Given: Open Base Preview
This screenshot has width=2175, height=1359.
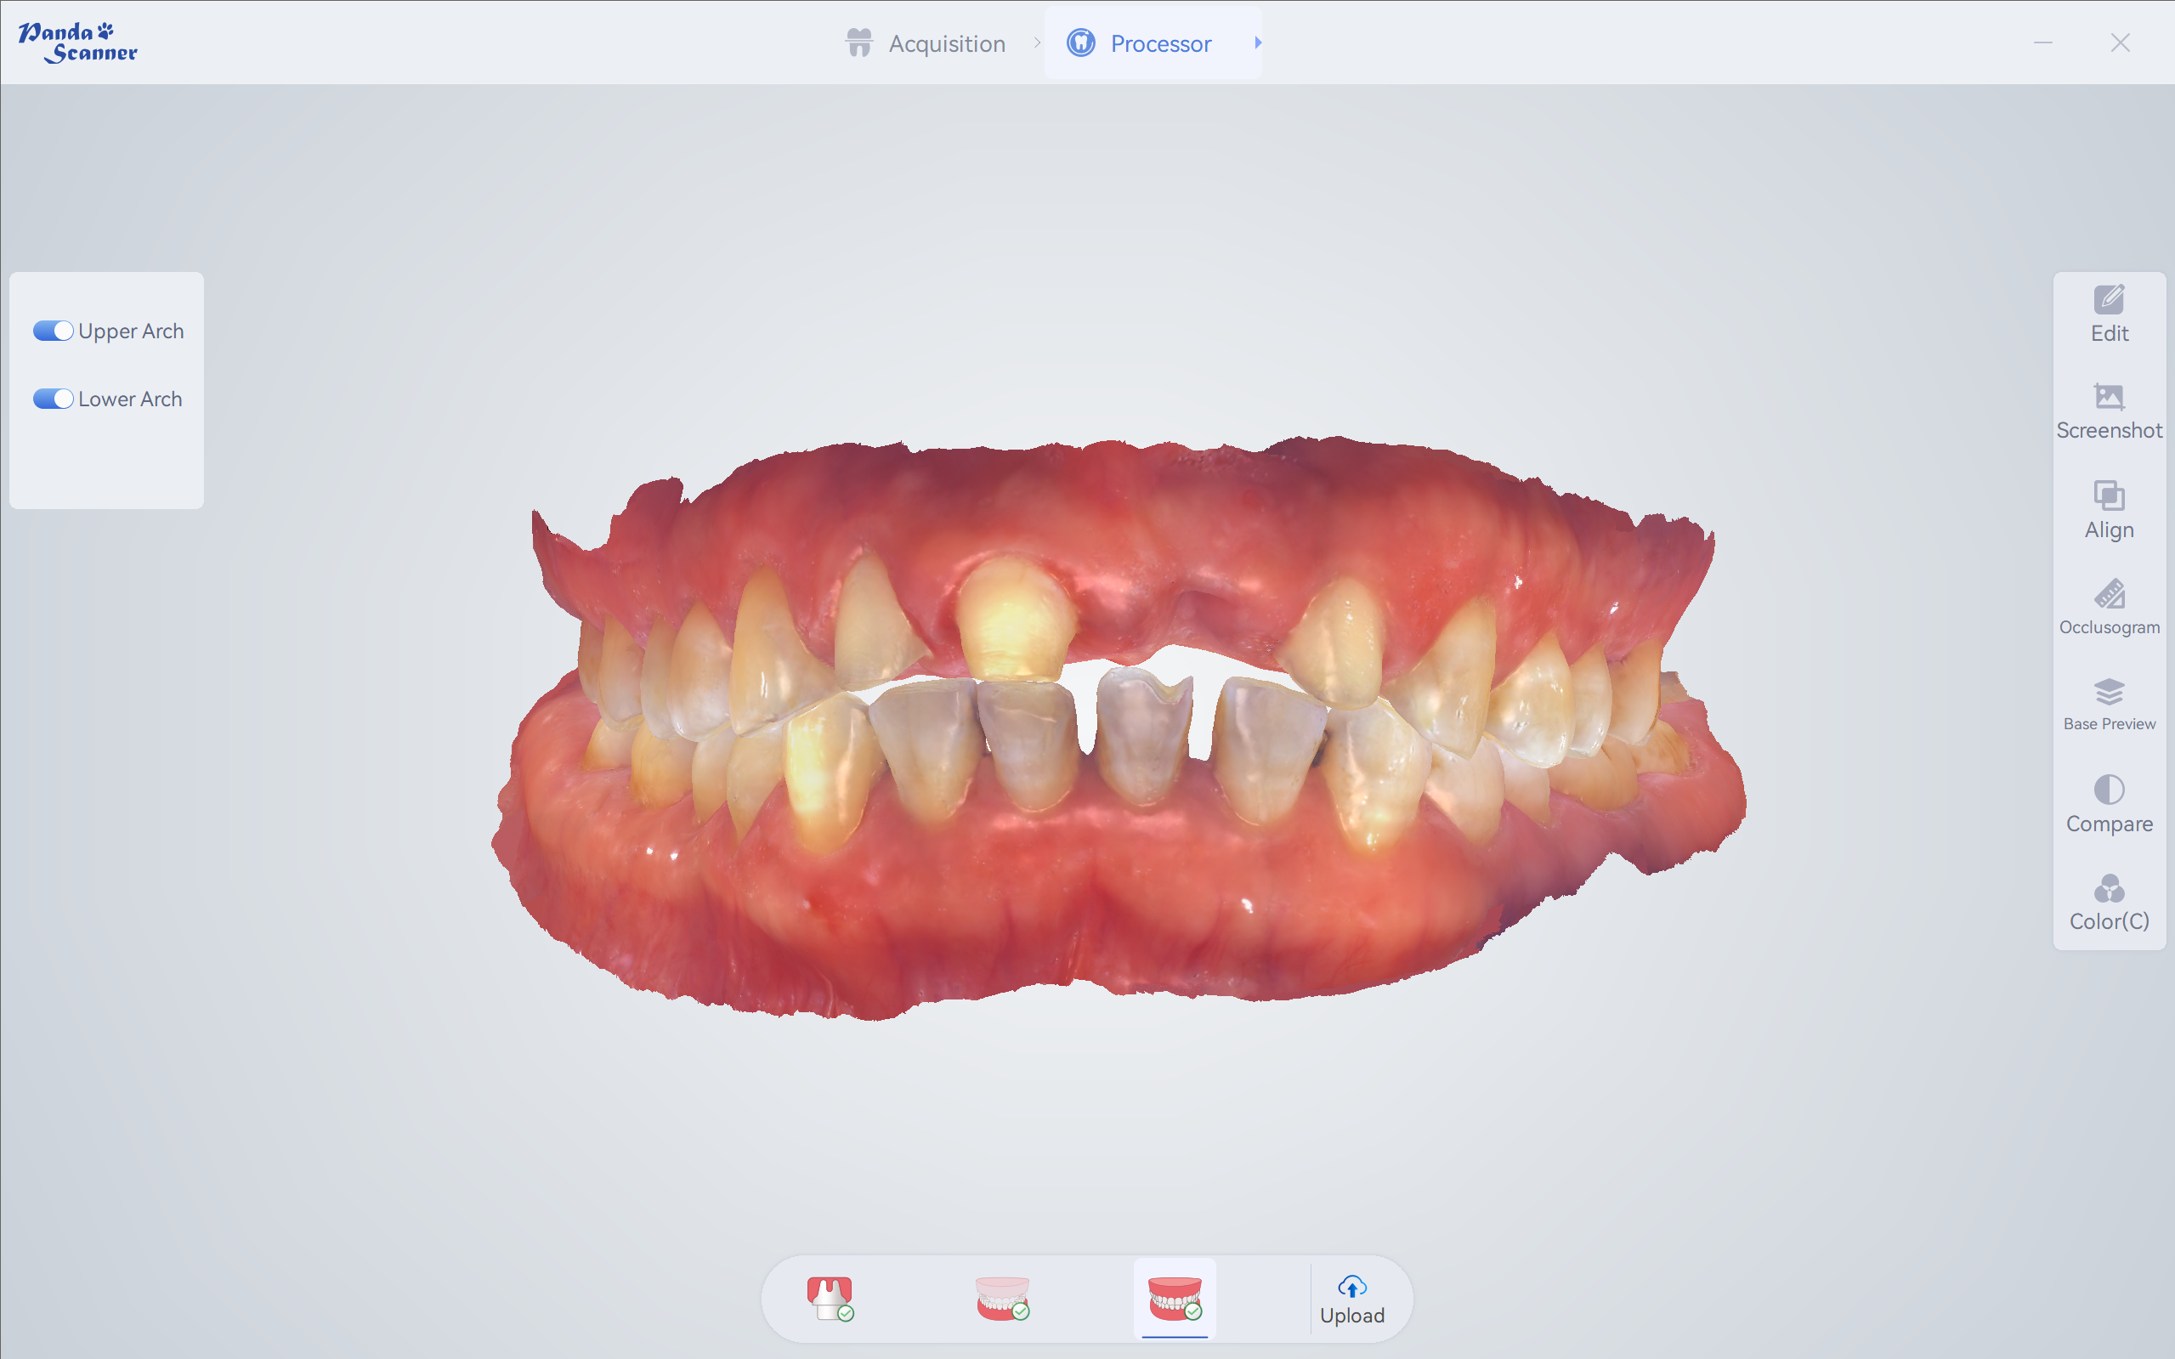Looking at the screenshot, I should point(2109,705).
